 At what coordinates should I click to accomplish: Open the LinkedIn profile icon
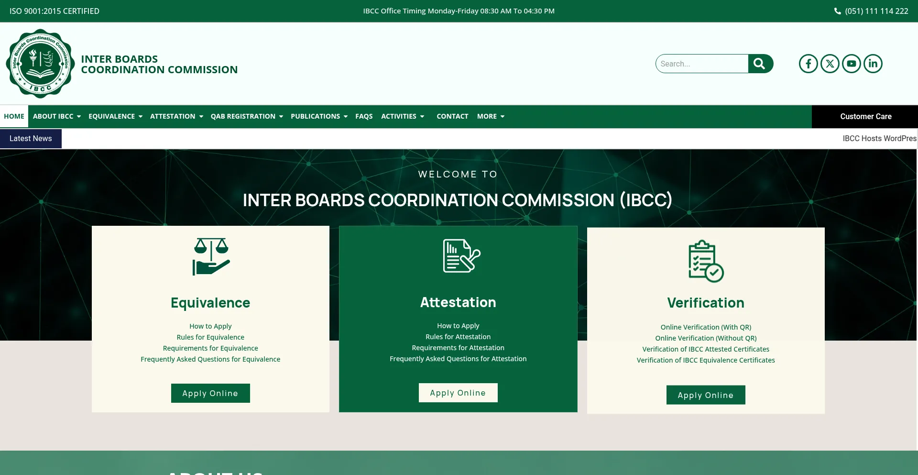[x=873, y=64]
